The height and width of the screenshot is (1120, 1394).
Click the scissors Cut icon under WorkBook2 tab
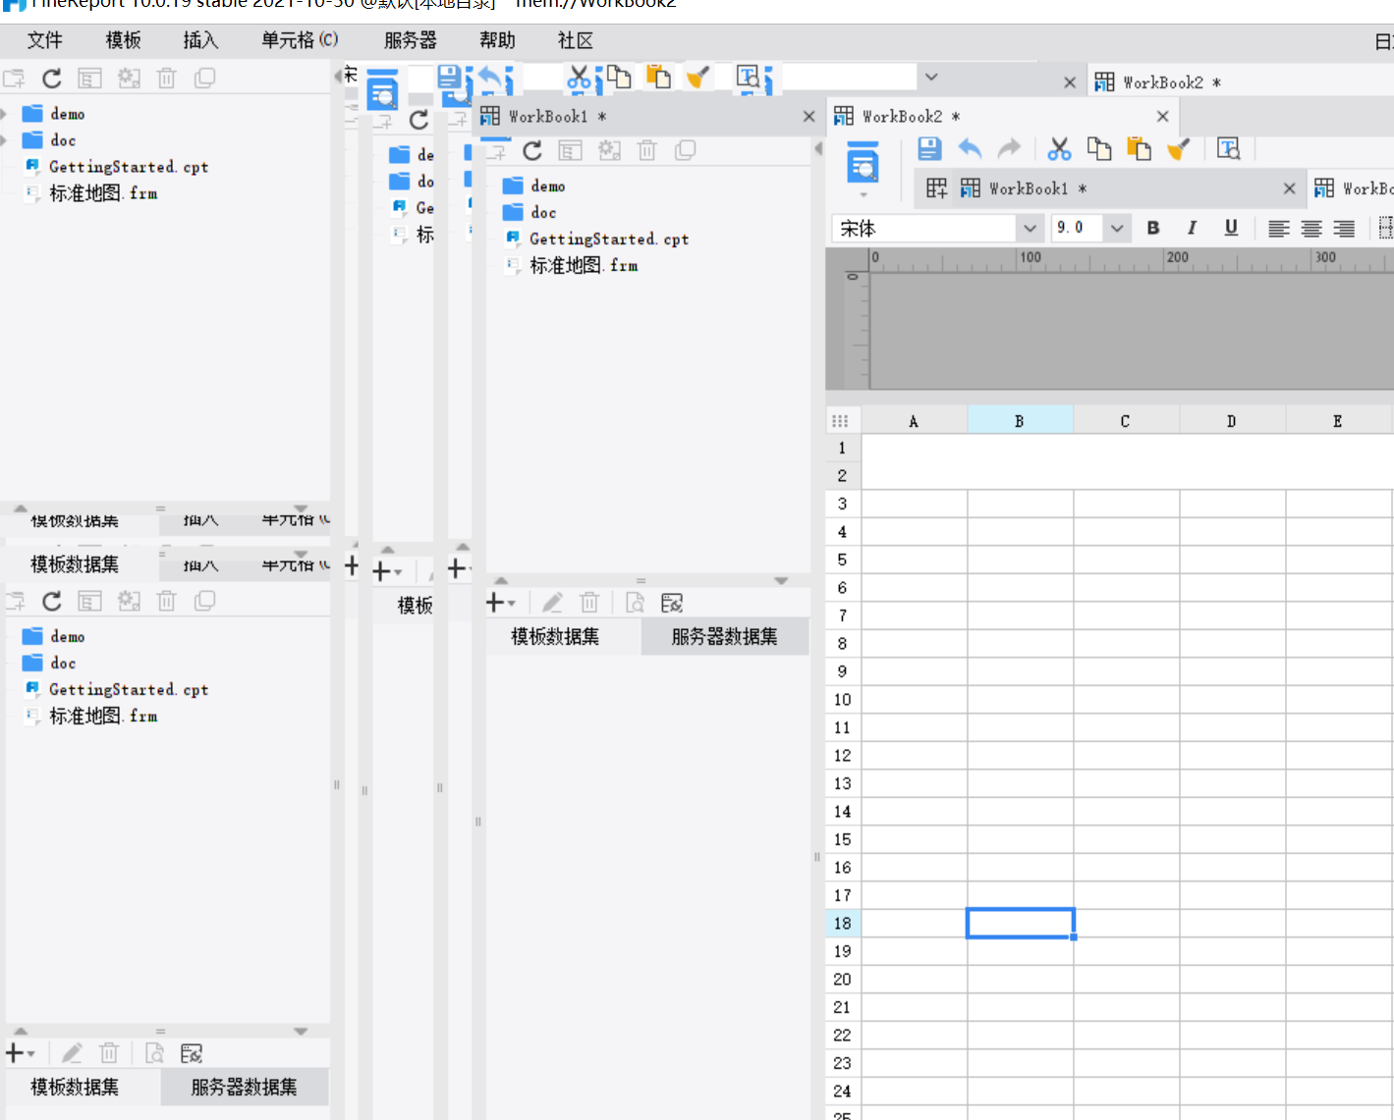(x=1059, y=148)
